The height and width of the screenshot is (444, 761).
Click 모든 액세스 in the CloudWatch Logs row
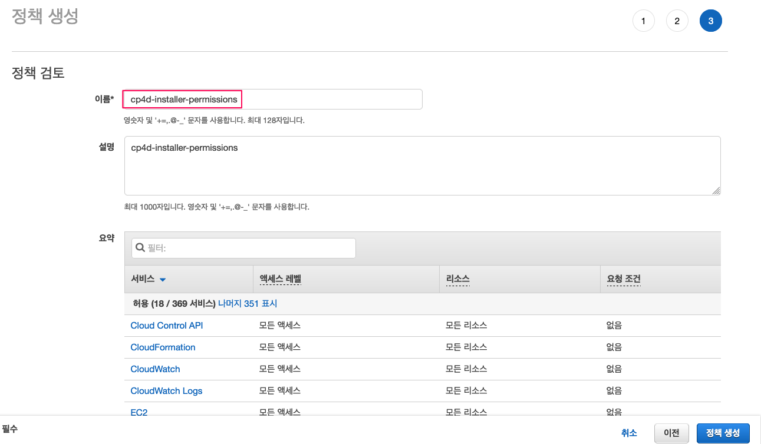pyautogui.click(x=280, y=391)
